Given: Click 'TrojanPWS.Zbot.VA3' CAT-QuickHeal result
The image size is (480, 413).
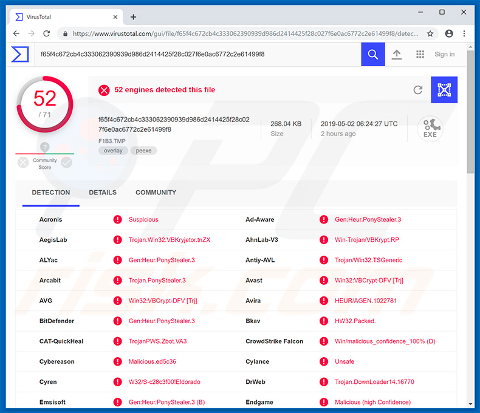Looking at the screenshot, I should pos(157,341).
